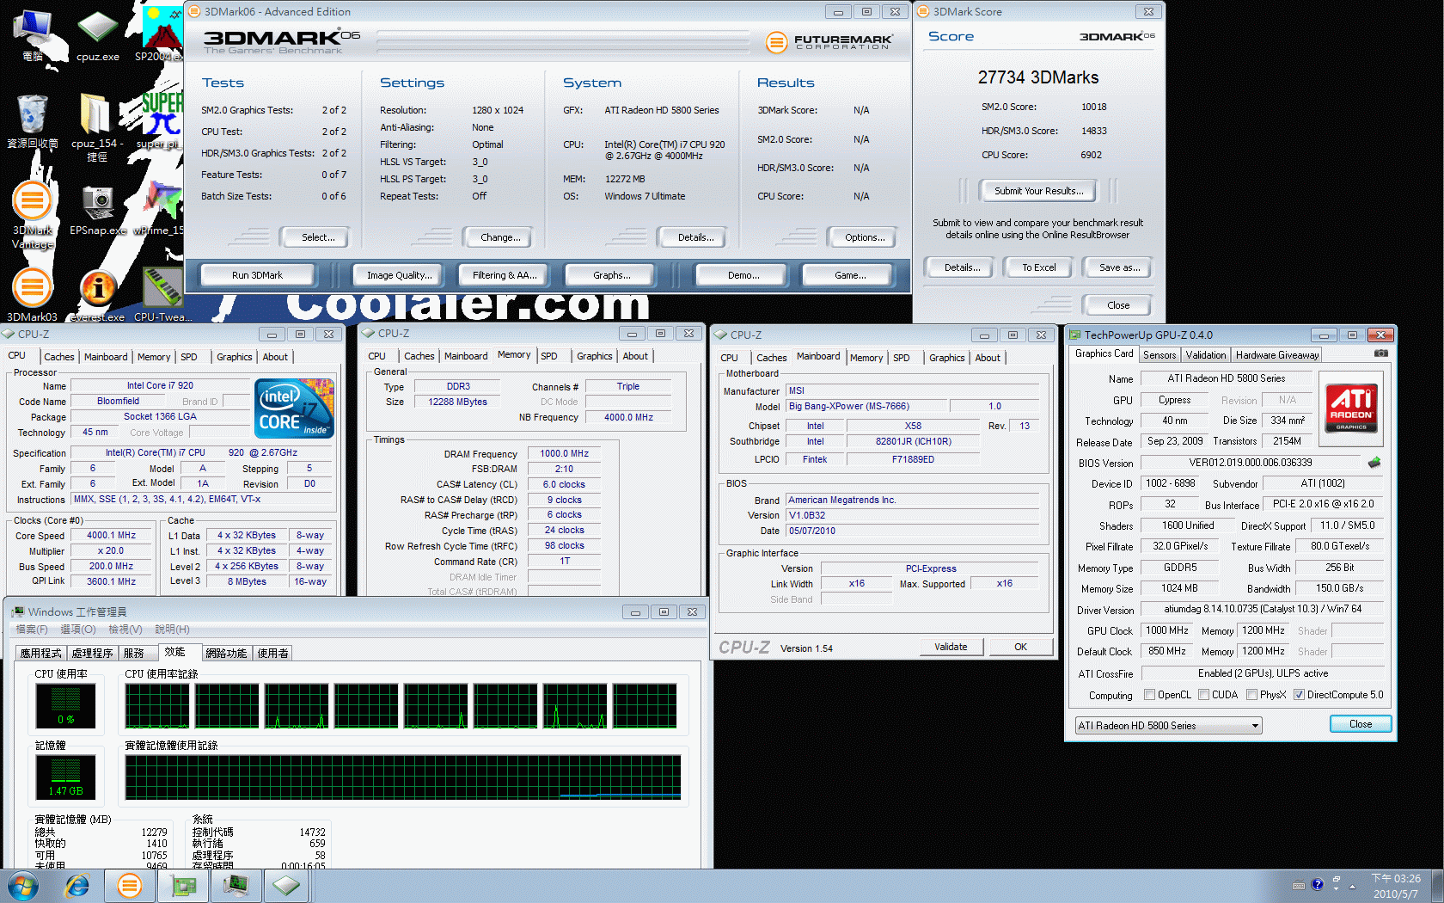The image size is (1444, 903).
Task: Open Graphics tab in CPU-Z Mainboard window
Action: [x=947, y=358]
